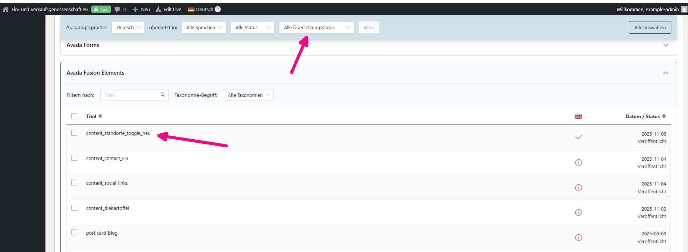688x252 pixels.
Task: Open the Ausgangssprache Deutsch dropdown
Action: [x=128, y=27]
